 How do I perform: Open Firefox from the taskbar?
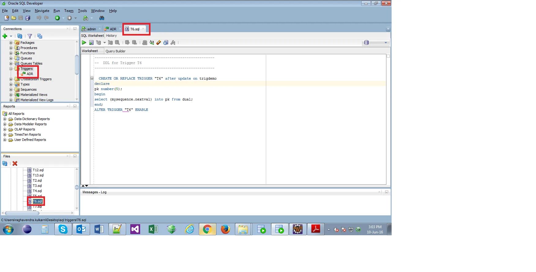(x=225, y=229)
